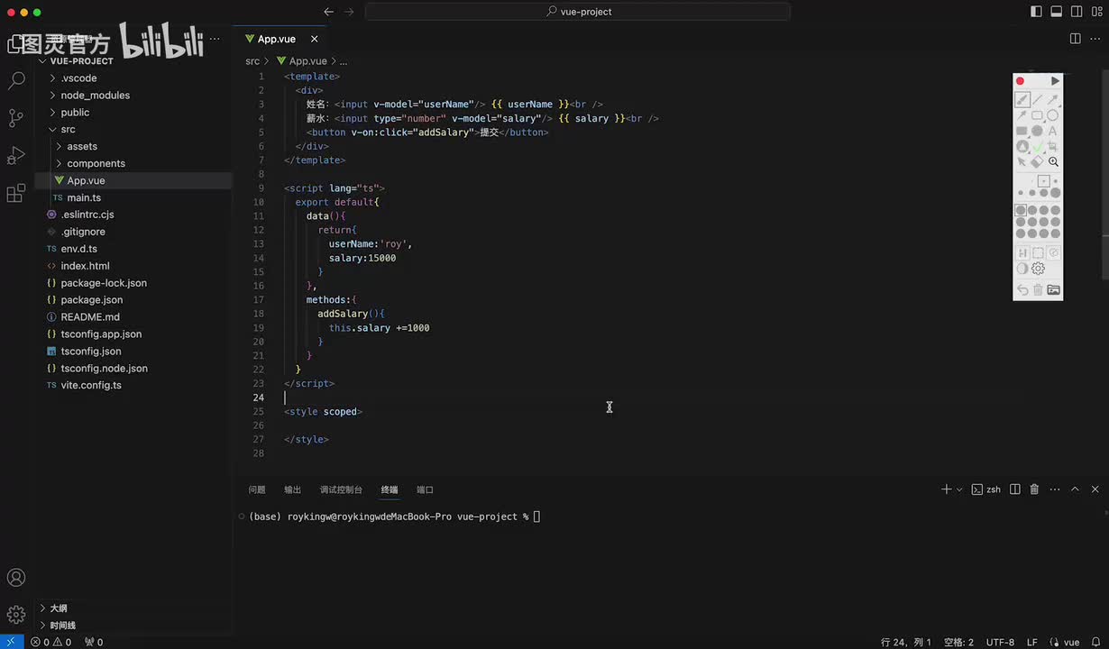
Task: Open the Search view in activity bar
Action: pyautogui.click(x=16, y=80)
